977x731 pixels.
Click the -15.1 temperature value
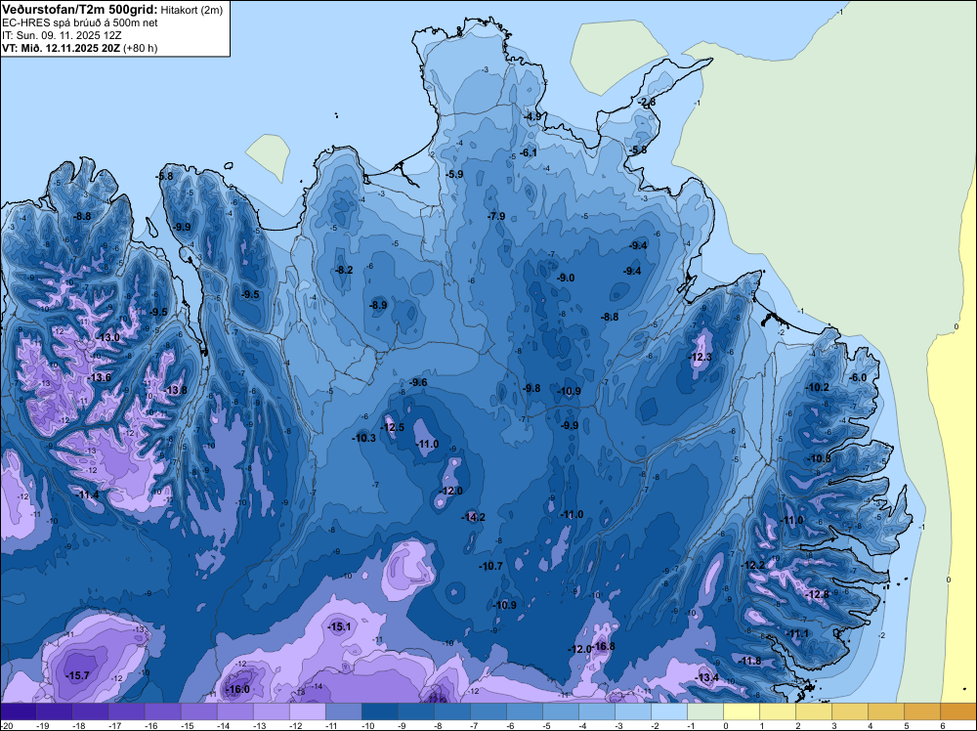coord(339,627)
